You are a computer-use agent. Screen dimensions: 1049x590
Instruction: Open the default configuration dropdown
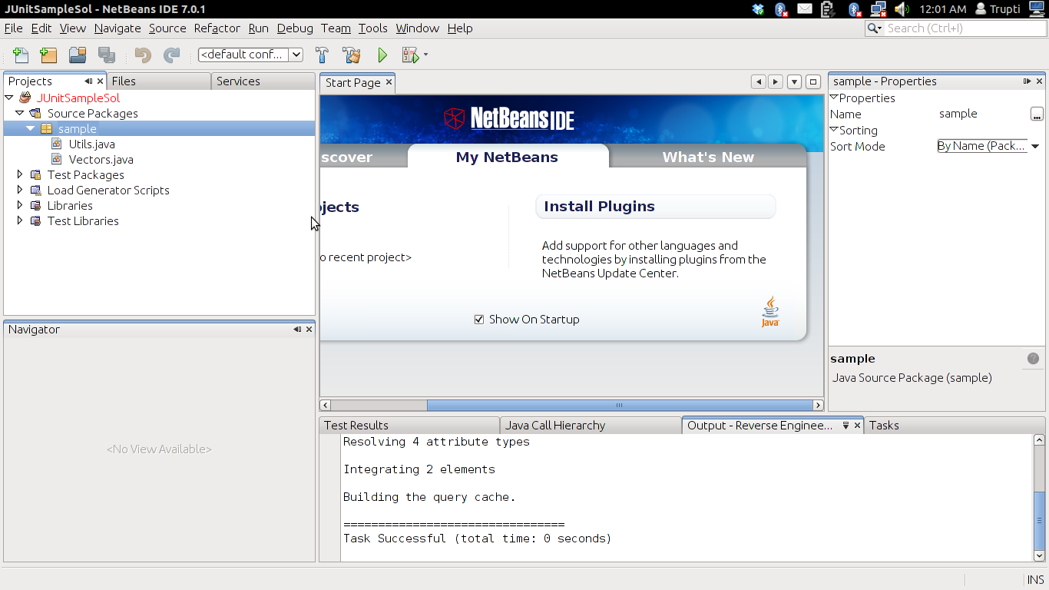point(296,55)
